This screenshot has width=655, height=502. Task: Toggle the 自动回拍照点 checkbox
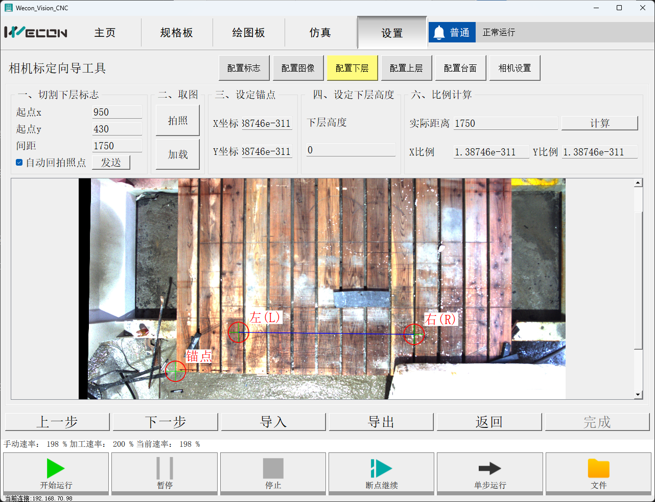(19, 163)
